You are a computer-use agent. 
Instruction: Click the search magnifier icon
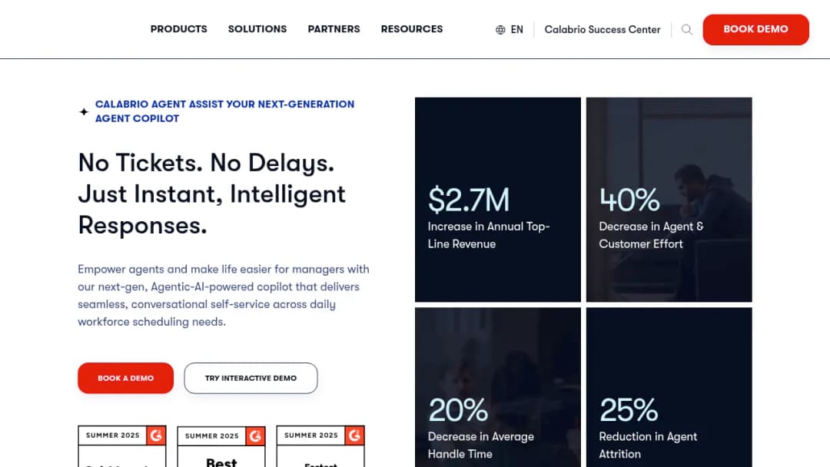coord(686,30)
